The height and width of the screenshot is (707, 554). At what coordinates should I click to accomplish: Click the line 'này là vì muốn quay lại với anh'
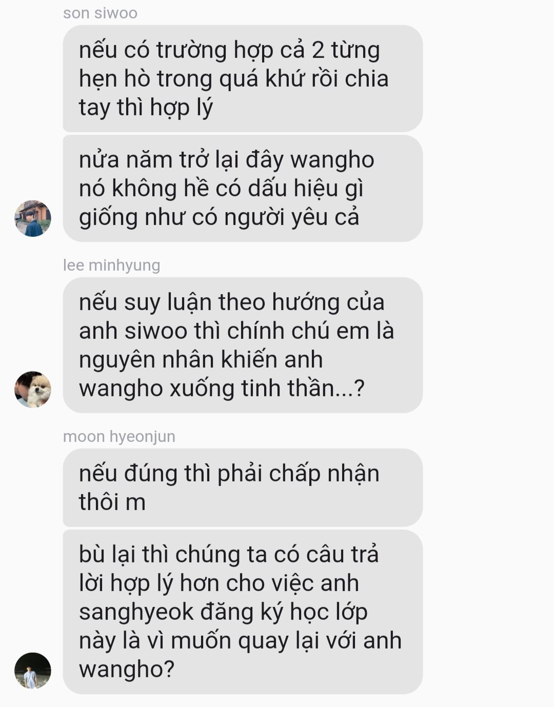point(240,641)
